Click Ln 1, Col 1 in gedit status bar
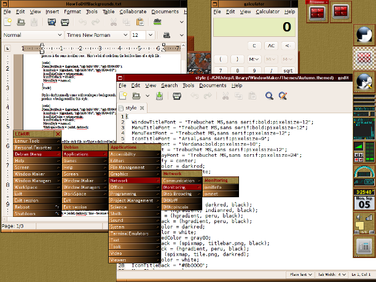 [x=361, y=275]
